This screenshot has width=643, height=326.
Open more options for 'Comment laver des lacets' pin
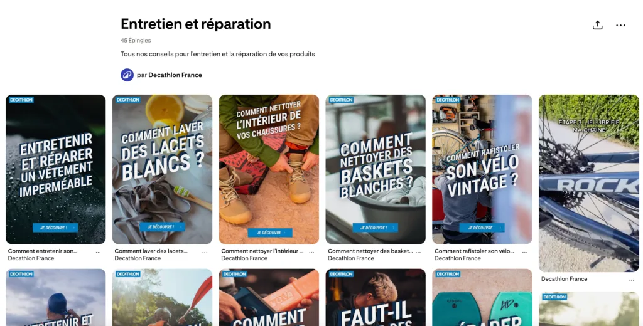[205, 253]
